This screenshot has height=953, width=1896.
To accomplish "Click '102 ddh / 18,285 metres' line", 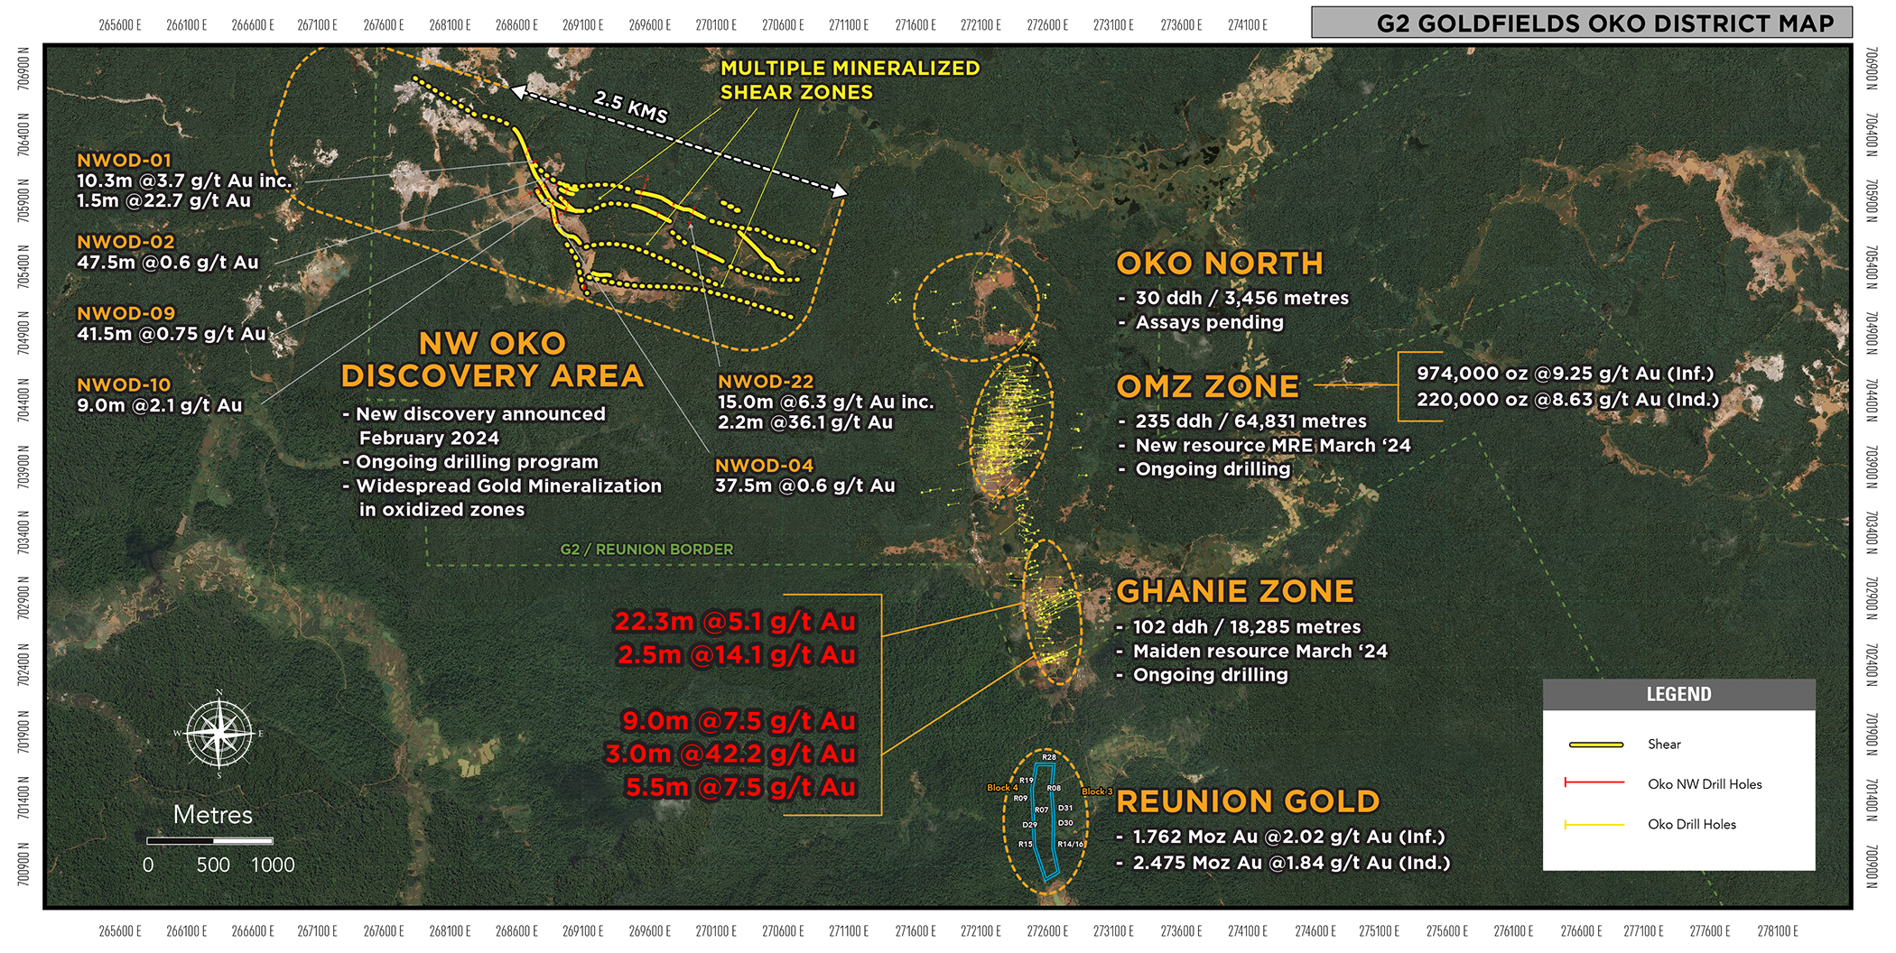I will coord(1239,627).
